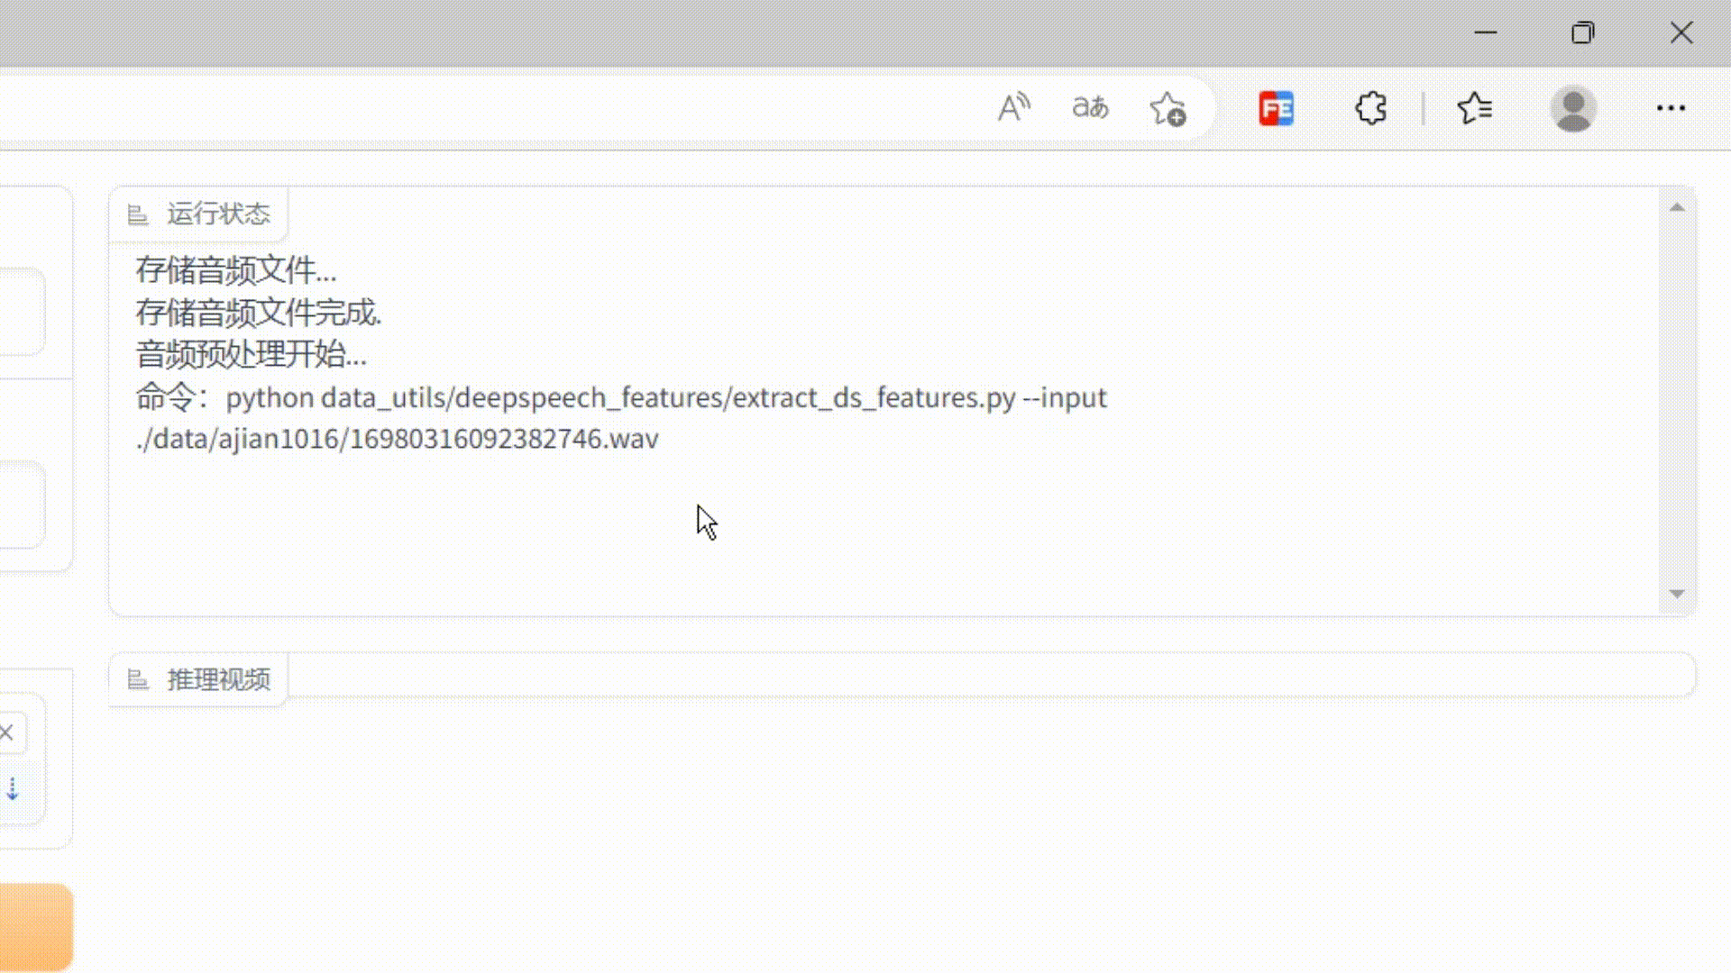Click icon beside 运行状态 label

[138, 214]
